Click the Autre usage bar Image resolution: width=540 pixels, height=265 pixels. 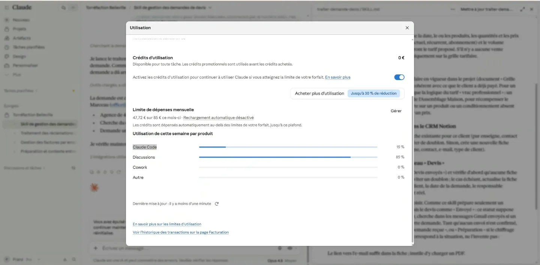(288, 177)
